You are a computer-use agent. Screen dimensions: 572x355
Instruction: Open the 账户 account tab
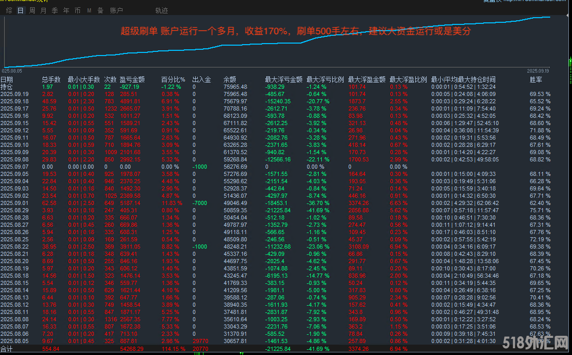(116, 10)
